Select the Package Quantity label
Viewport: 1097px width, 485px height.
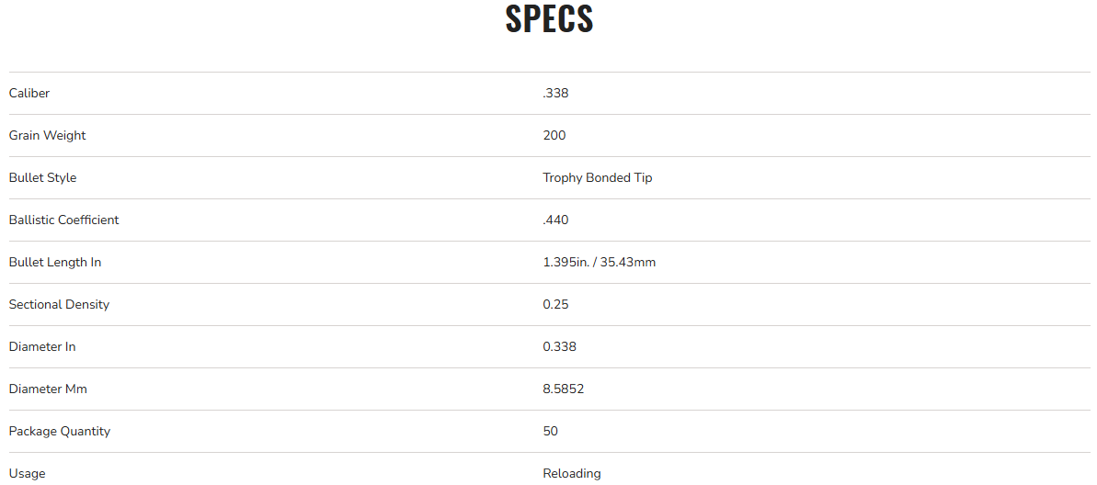(59, 431)
